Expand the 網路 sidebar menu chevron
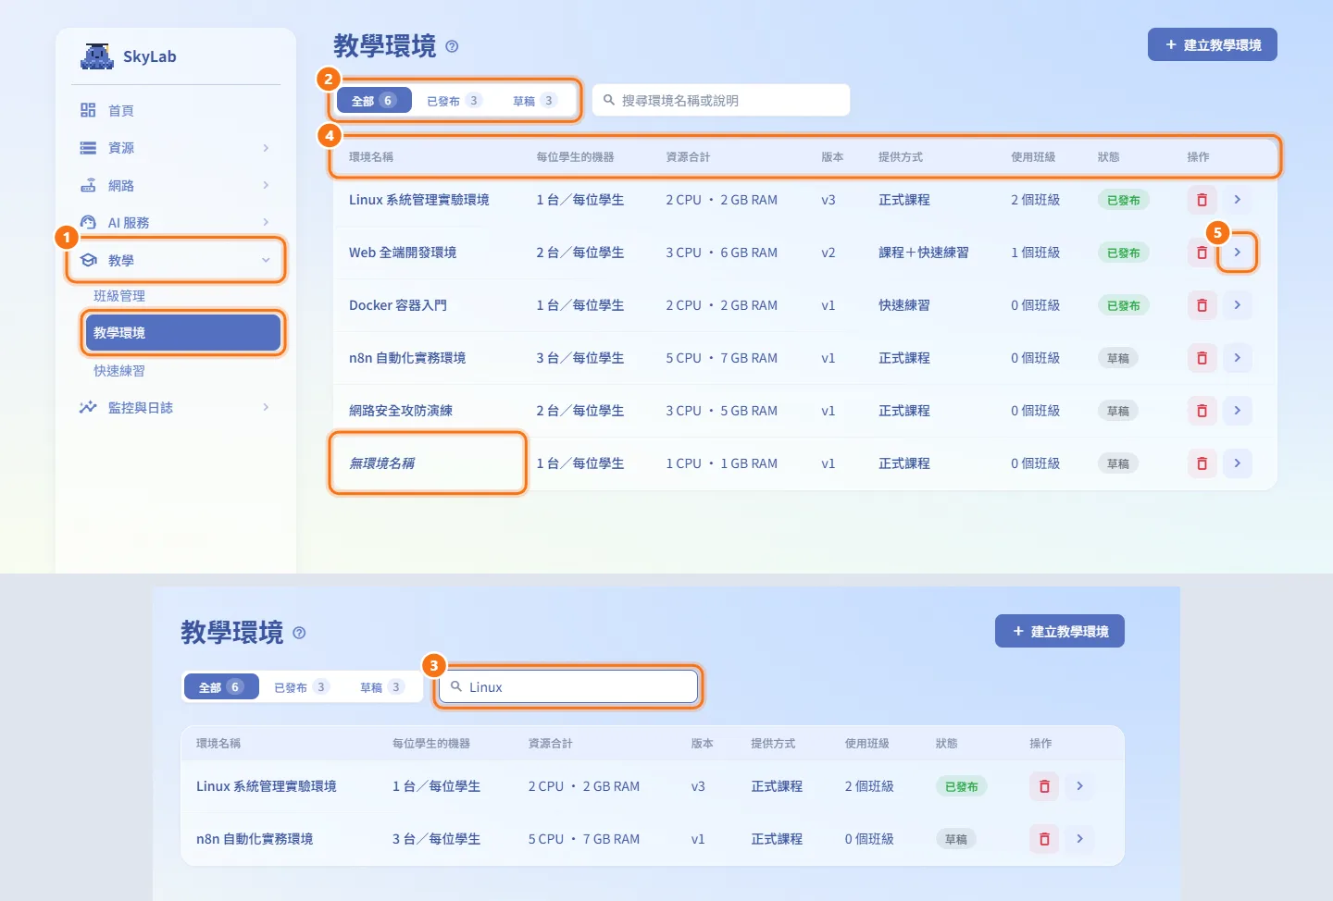Viewport: 1333px width, 901px height. tap(266, 185)
